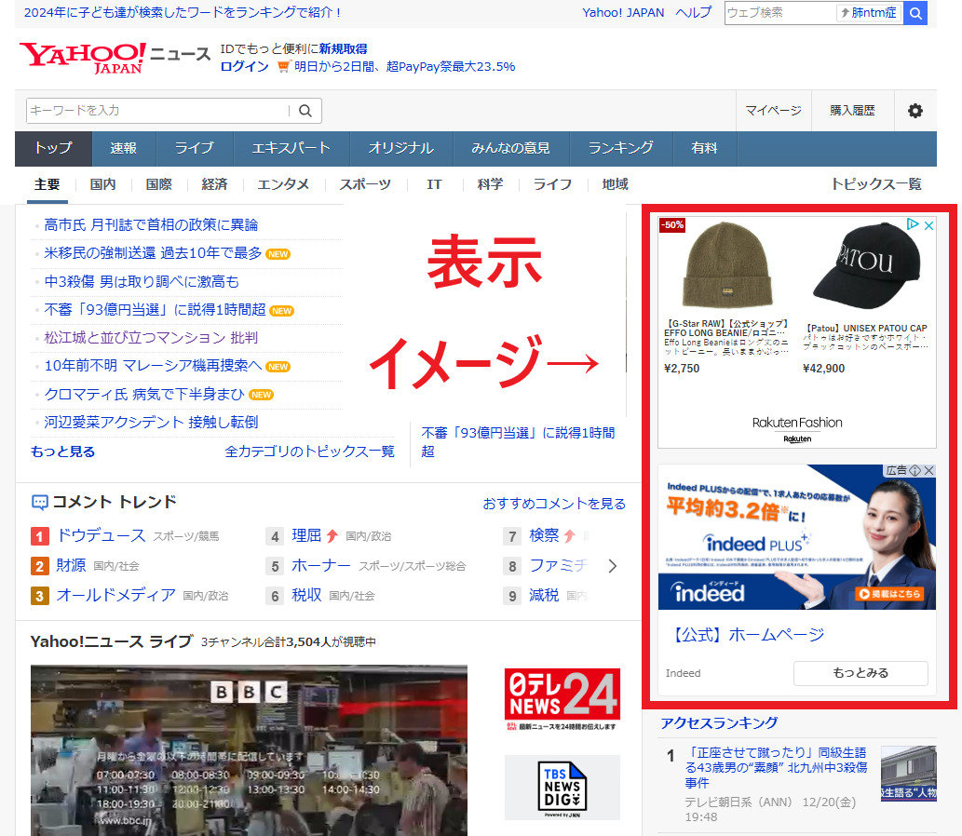The height and width of the screenshot is (836, 962).
Task: Select the 国際 category
Action: pyautogui.click(x=159, y=184)
